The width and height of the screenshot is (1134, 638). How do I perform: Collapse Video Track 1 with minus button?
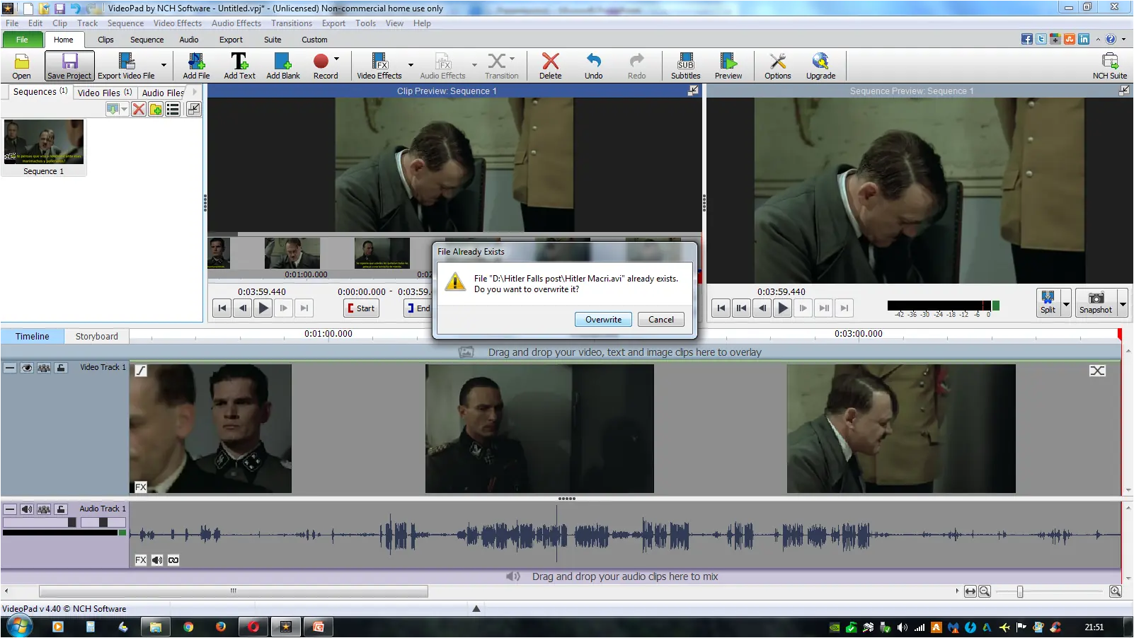tap(10, 368)
